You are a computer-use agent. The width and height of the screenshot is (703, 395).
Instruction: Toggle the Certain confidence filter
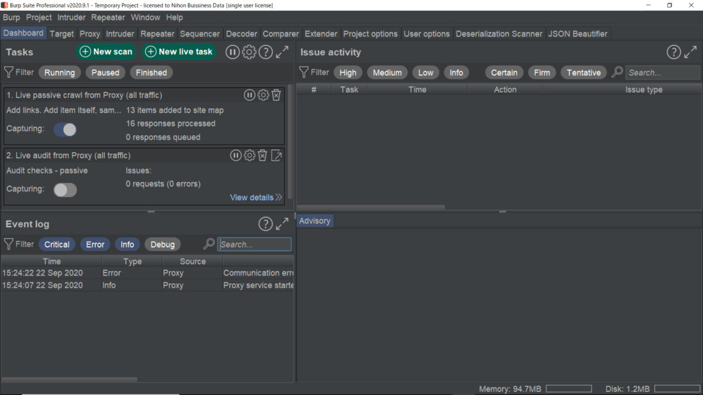504,73
